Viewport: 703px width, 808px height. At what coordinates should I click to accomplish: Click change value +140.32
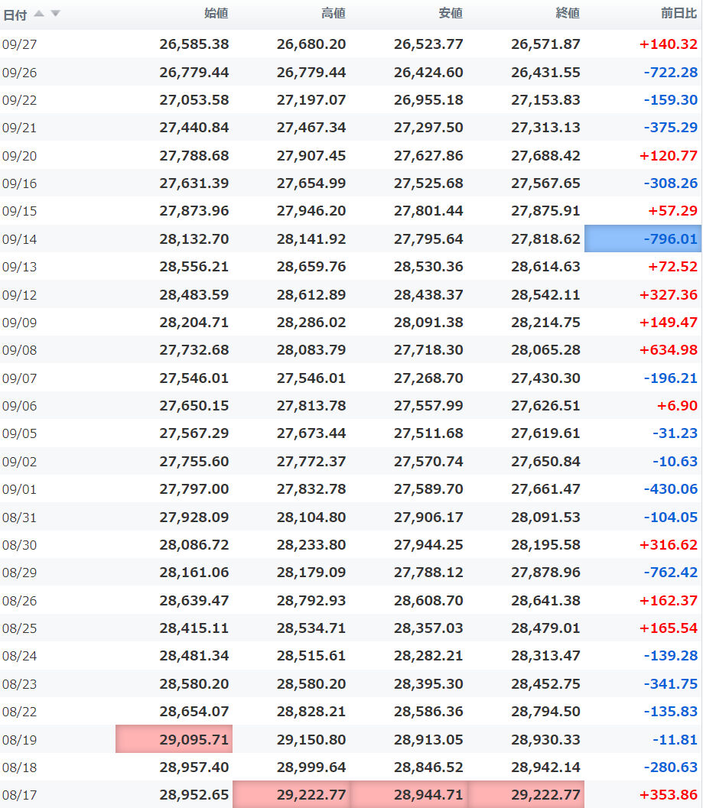point(669,44)
